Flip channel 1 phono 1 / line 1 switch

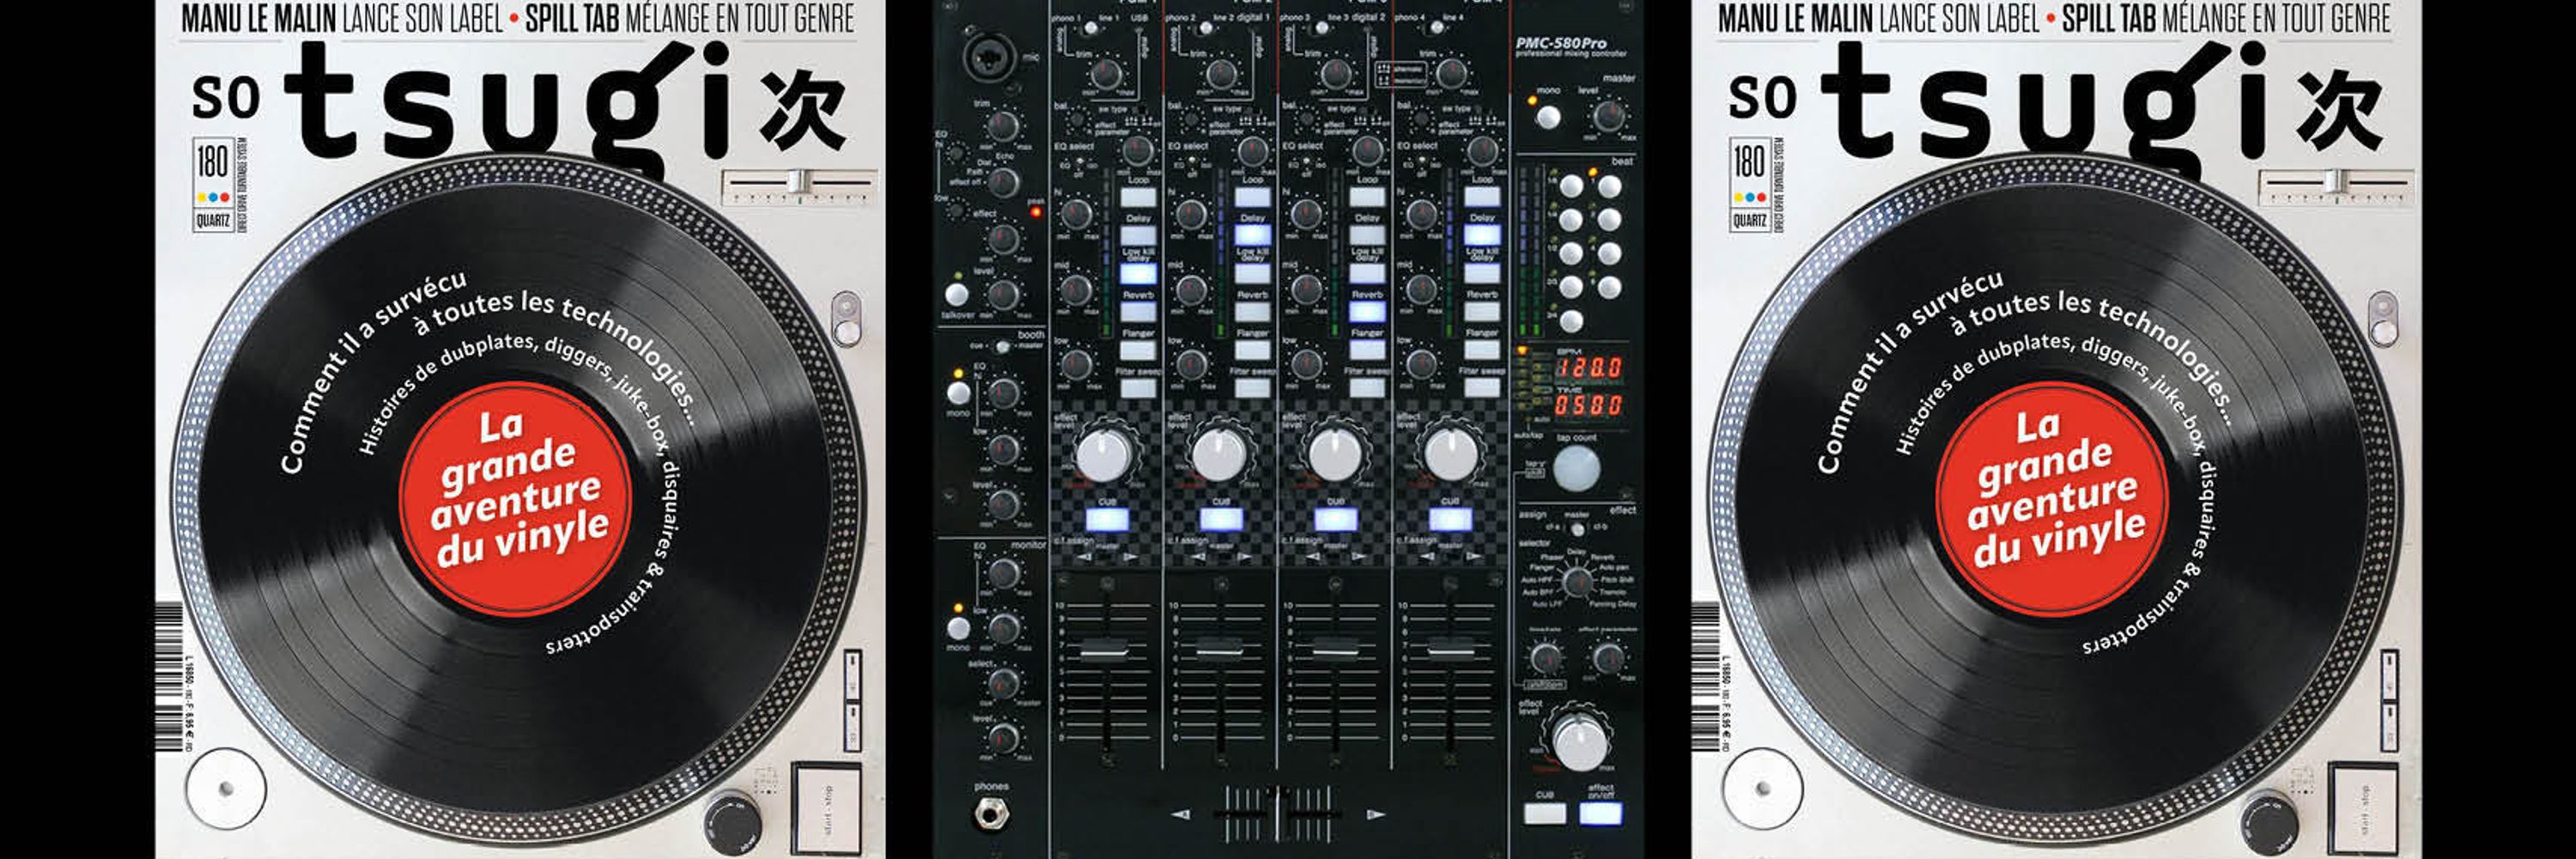tap(1090, 27)
